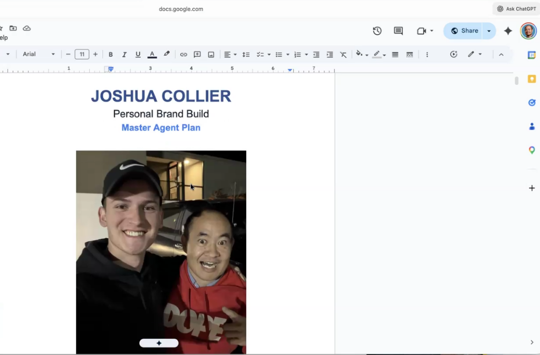Open Google Maps in side panel
This screenshot has height=355, width=540.
(x=532, y=150)
